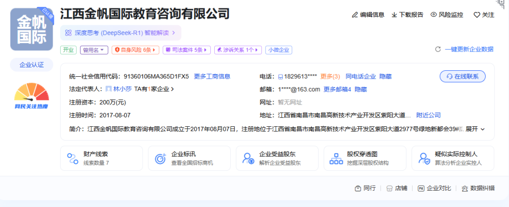Viewport: 509px width, 207px height.
Task: Open 更多工商信息 link
Action: coord(212,76)
